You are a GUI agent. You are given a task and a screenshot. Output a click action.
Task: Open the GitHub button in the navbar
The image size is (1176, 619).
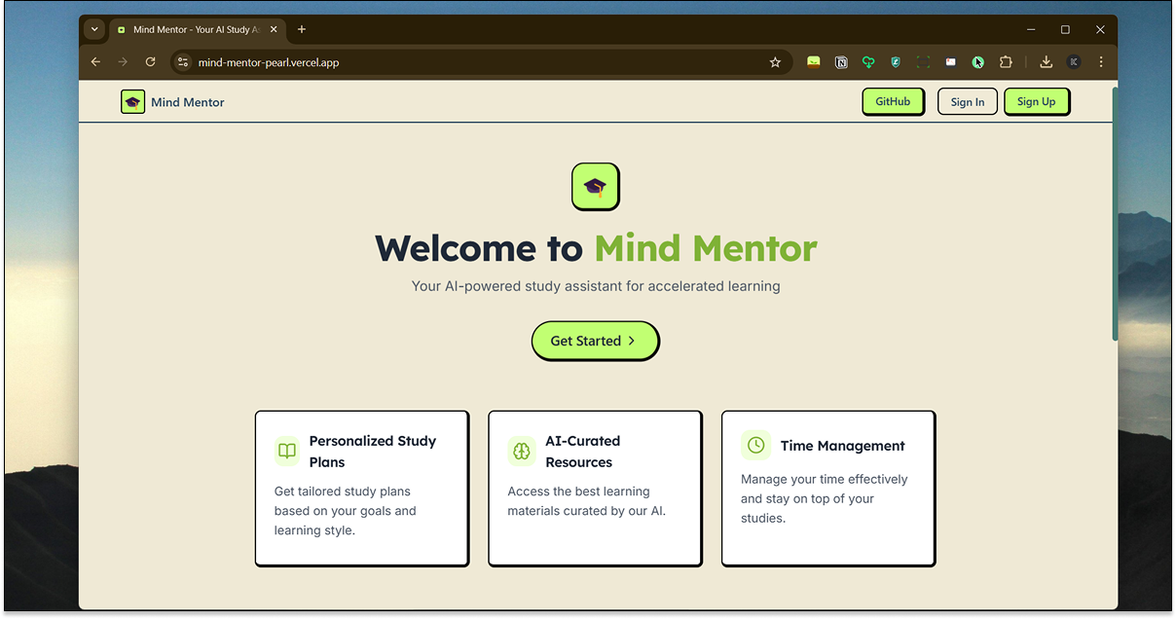click(892, 100)
